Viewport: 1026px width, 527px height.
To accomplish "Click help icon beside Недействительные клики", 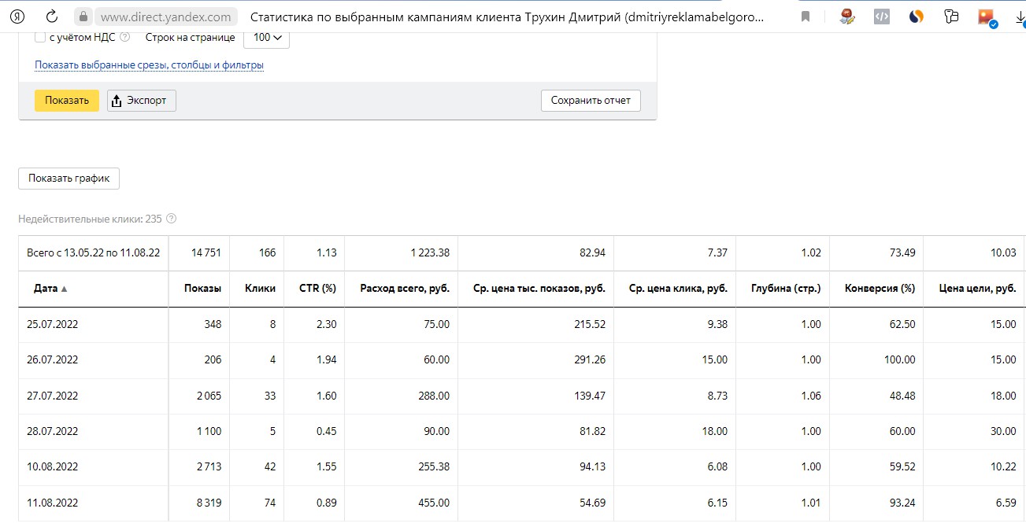I will [x=172, y=219].
